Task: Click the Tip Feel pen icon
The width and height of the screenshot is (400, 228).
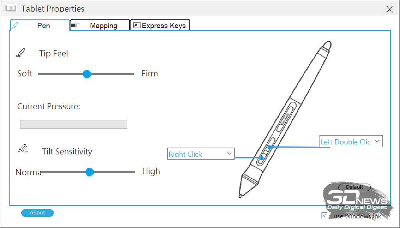Action: tap(21, 53)
